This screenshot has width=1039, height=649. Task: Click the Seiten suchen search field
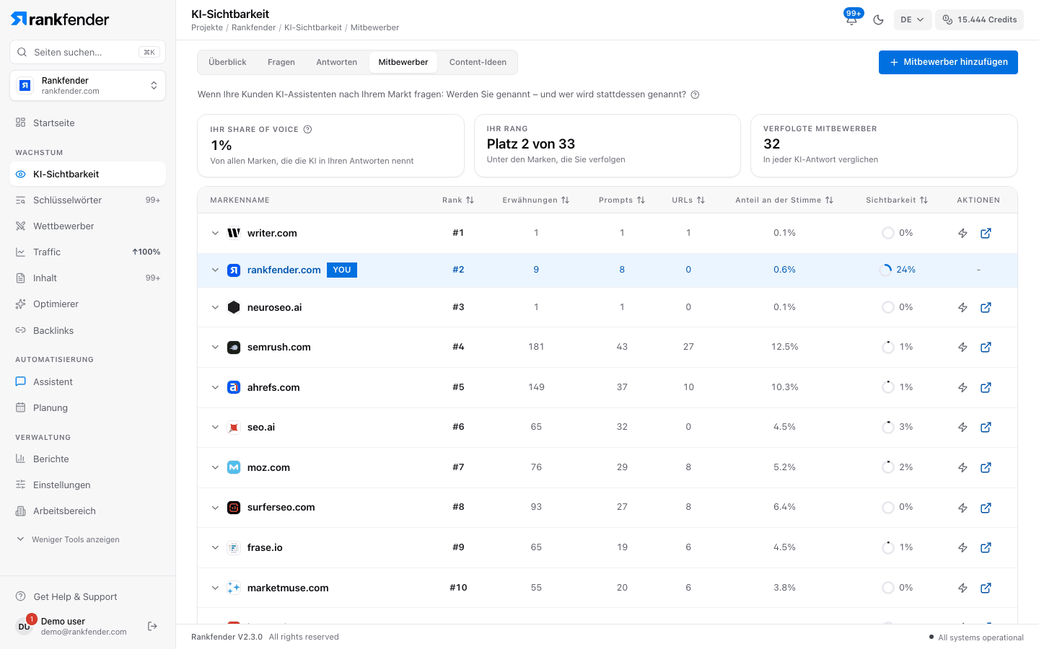click(88, 52)
